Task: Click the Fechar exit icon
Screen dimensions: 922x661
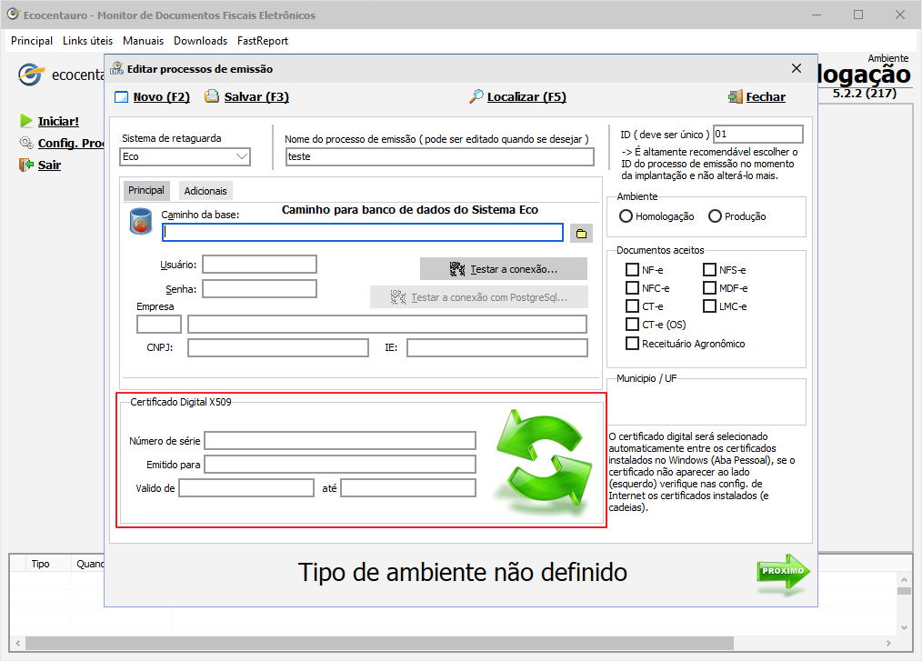Action: click(735, 97)
